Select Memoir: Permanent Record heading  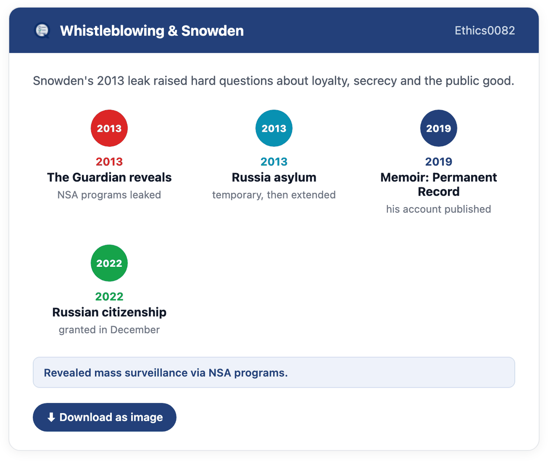coord(439,184)
